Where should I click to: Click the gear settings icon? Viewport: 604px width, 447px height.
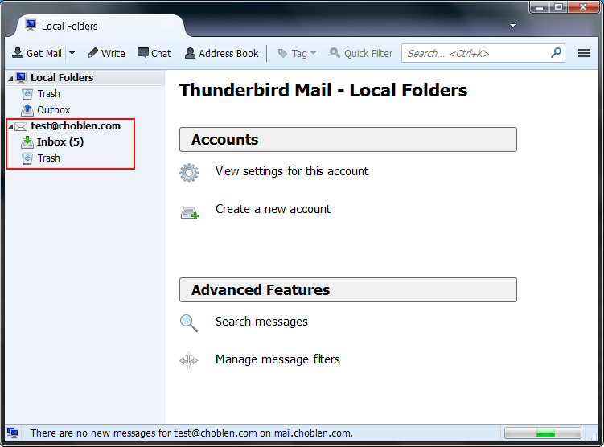pos(189,173)
